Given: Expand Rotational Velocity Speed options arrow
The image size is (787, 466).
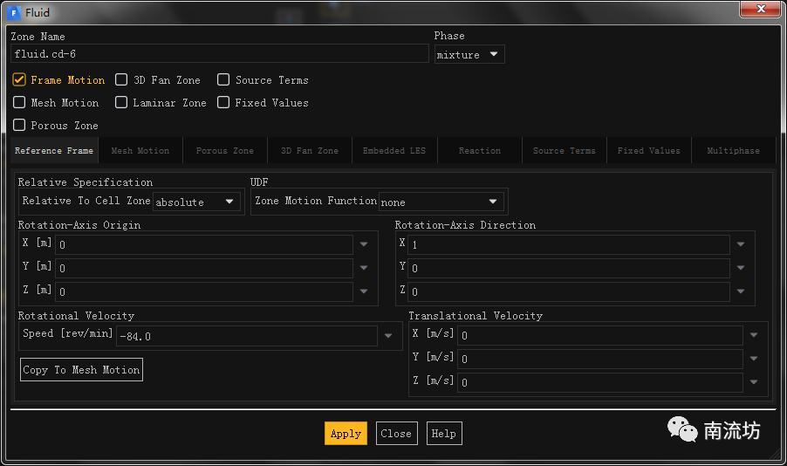Looking at the screenshot, I should coord(388,336).
